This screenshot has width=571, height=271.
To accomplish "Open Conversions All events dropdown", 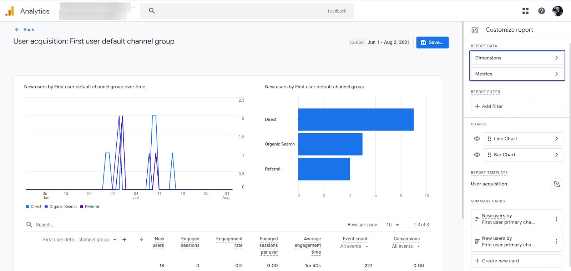I will coord(406,246).
